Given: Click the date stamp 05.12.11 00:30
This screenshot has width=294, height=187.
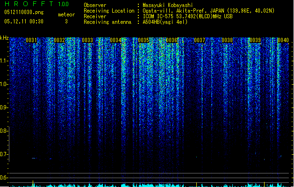Looking at the screenshot, I should click(24, 22).
